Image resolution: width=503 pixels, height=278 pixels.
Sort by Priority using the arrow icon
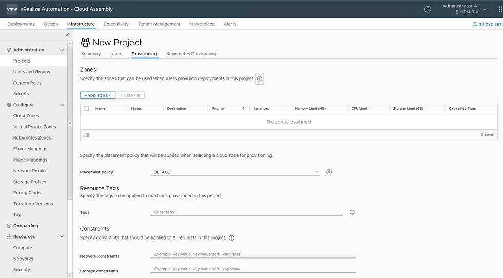244,108
